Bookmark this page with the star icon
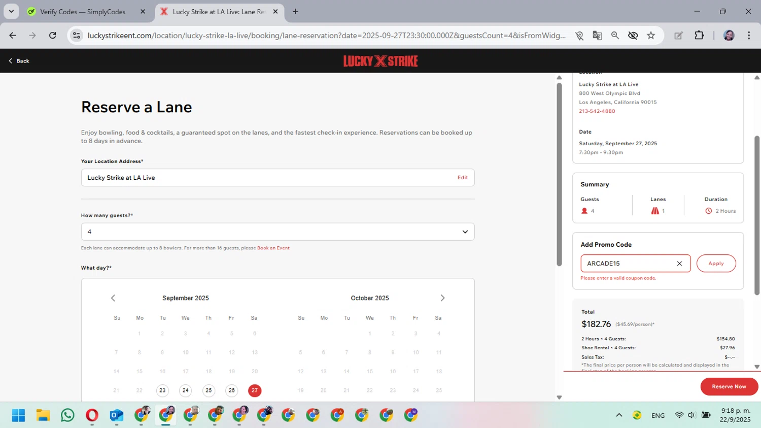 (651, 36)
